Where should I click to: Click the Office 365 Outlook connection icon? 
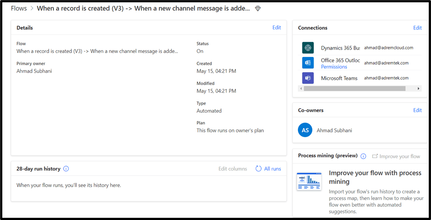tap(308, 63)
